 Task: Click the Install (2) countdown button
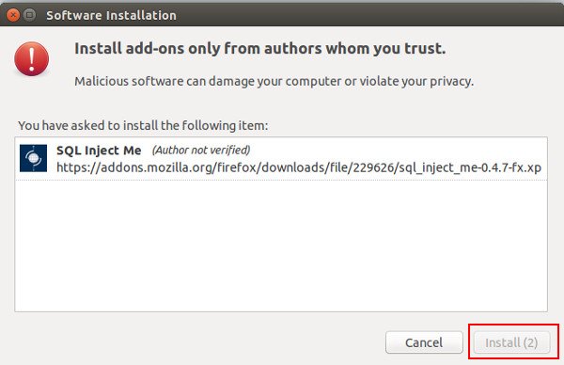(x=511, y=342)
